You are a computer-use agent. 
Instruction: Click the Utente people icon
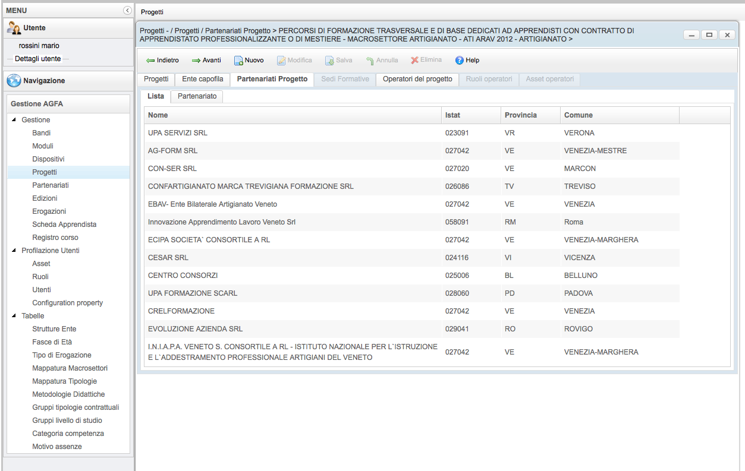(14, 28)
